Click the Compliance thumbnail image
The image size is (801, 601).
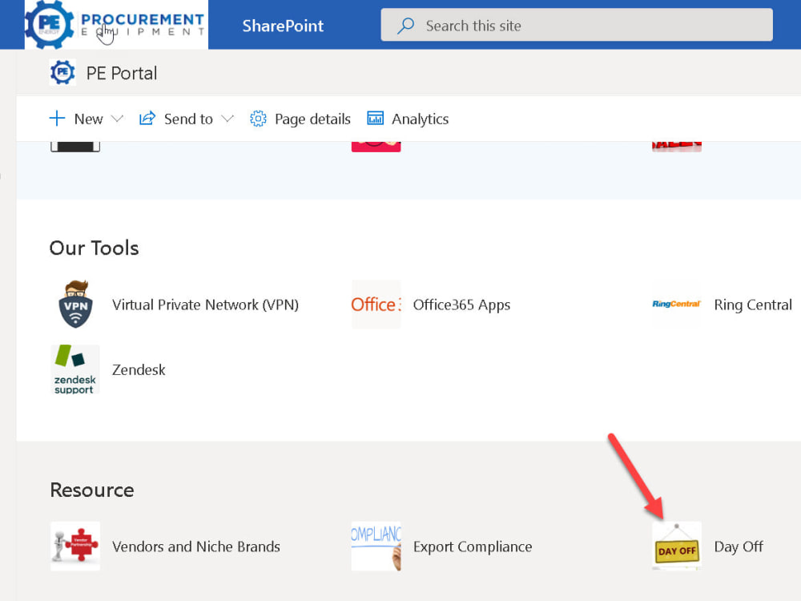(376, 546)
